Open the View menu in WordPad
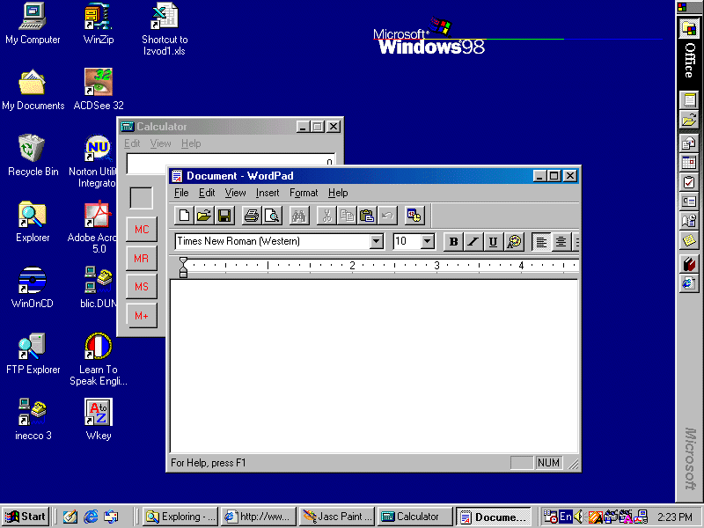704x528 pixels. click(235, 193)
